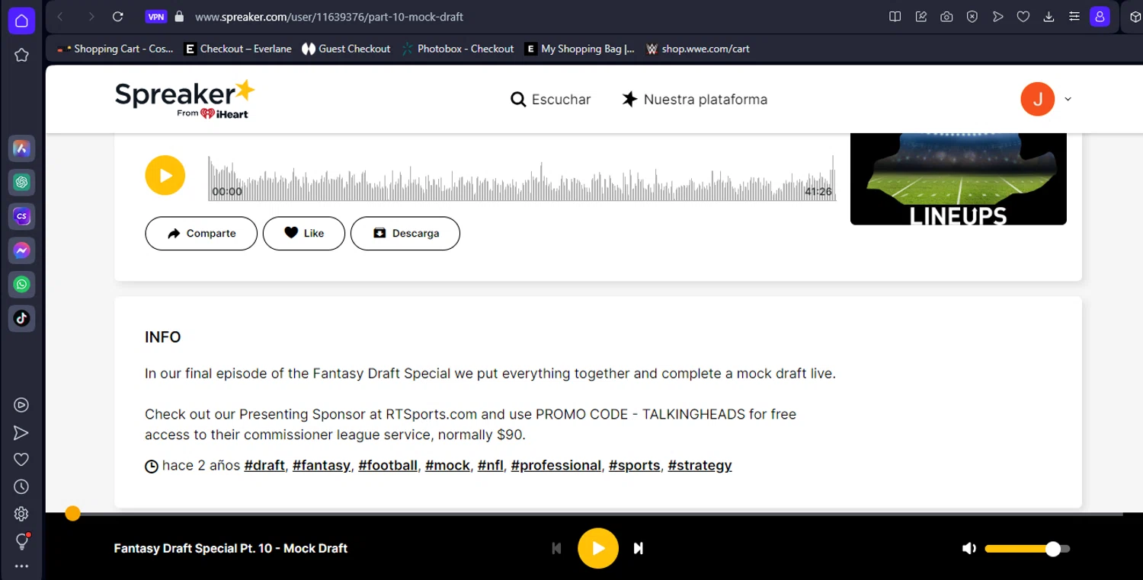
Task: Open downloads in browser toolbar
Action: click(x=1049, y=17)
